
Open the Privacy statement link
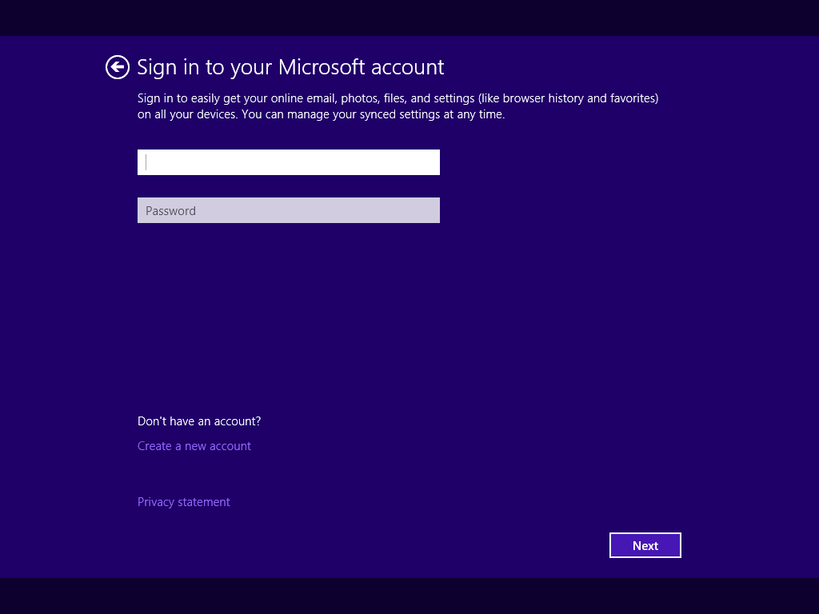pyautogui.click(x=183, y=502)
